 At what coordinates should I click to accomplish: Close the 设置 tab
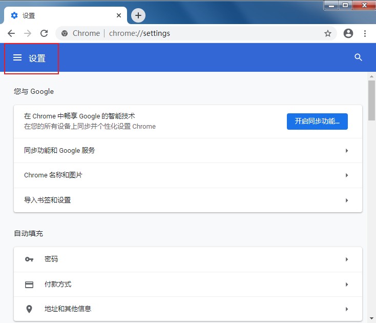[x=119, y=15]
